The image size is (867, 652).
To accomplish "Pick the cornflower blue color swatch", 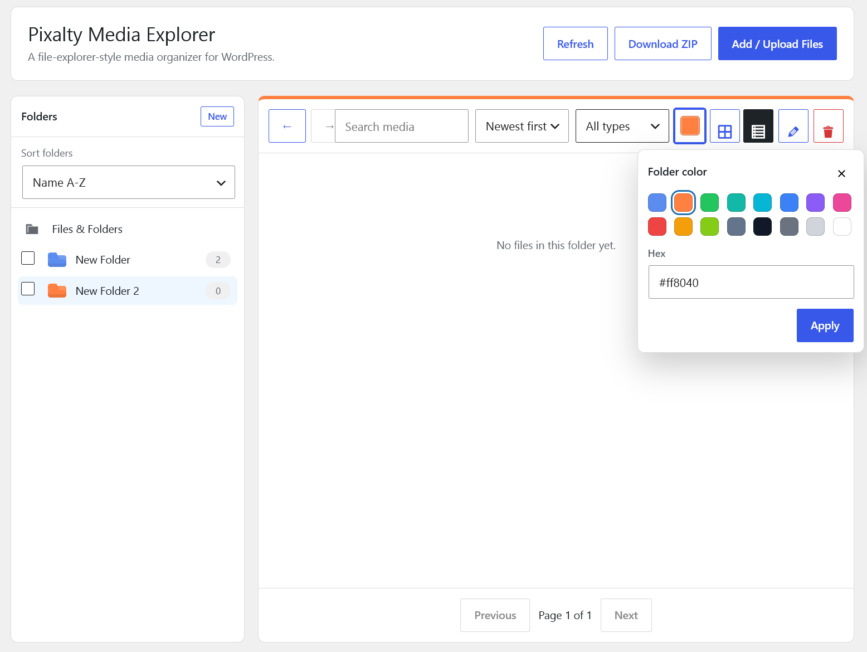I will [x=657, y=202].
